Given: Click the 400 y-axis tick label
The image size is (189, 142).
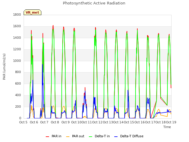Looking at the screenshot, I should (18, 95).
